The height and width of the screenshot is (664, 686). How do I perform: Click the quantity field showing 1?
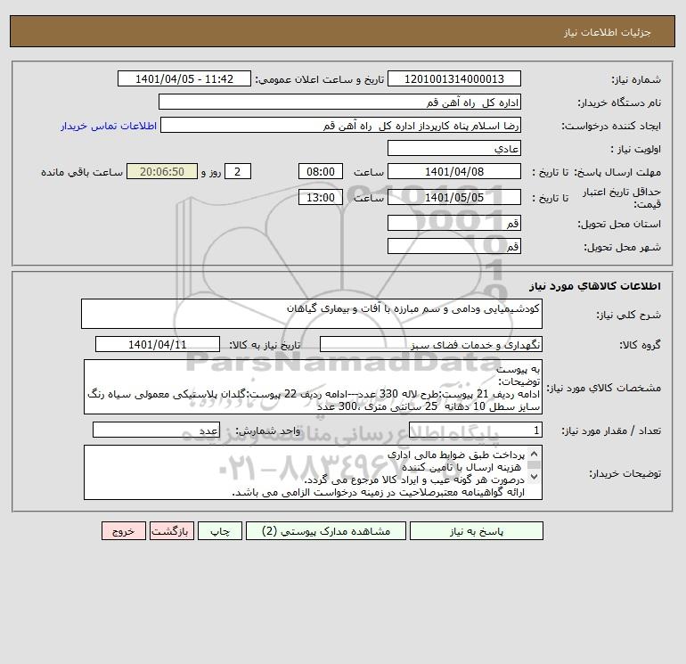(x=476, y=430)
